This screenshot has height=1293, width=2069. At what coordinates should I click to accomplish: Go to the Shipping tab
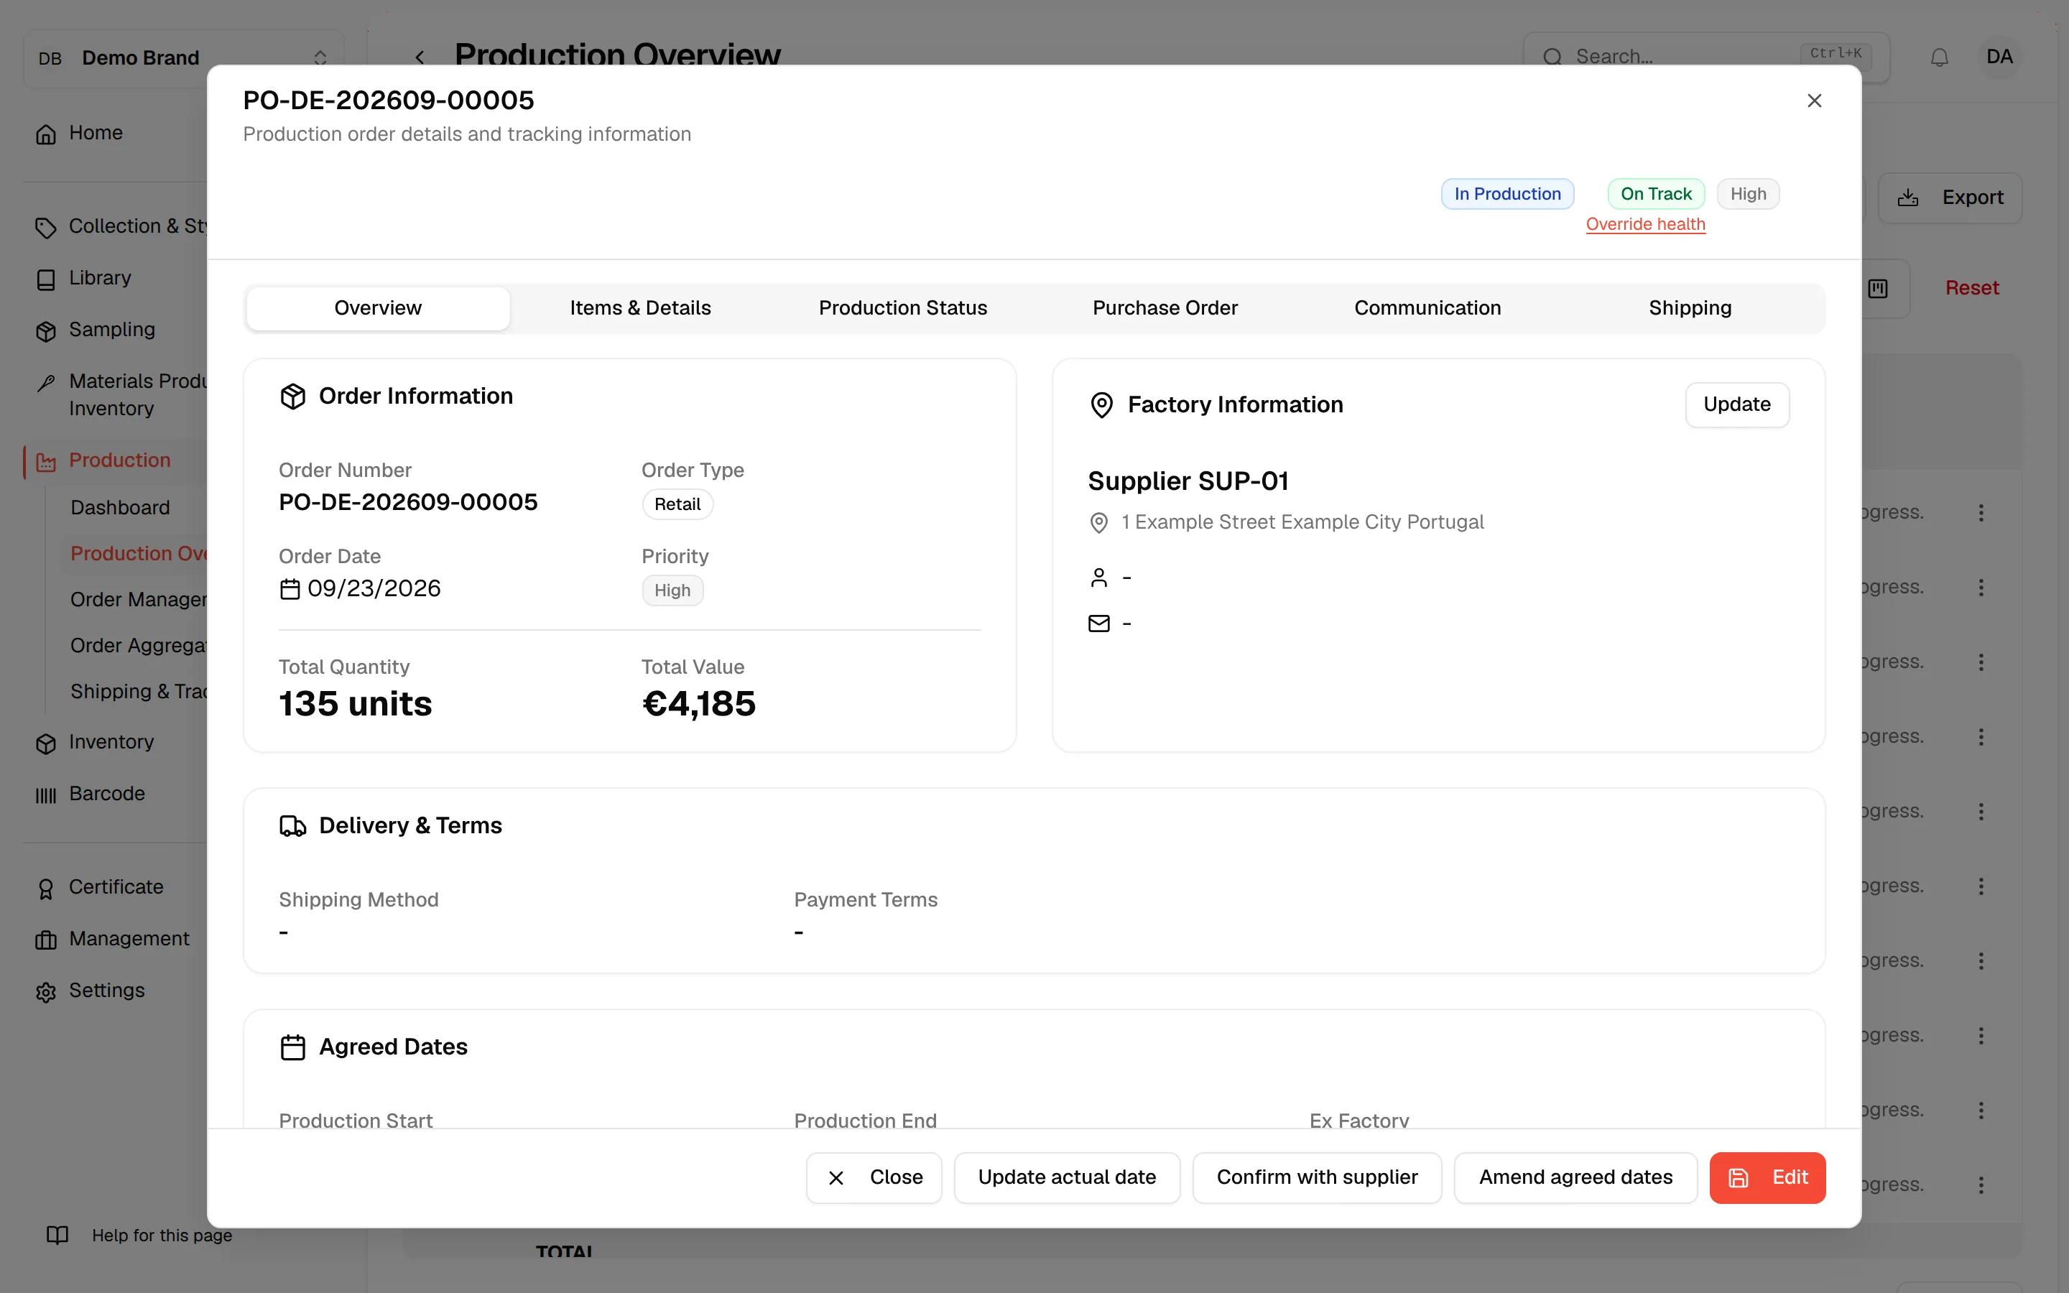[1690, 308]
